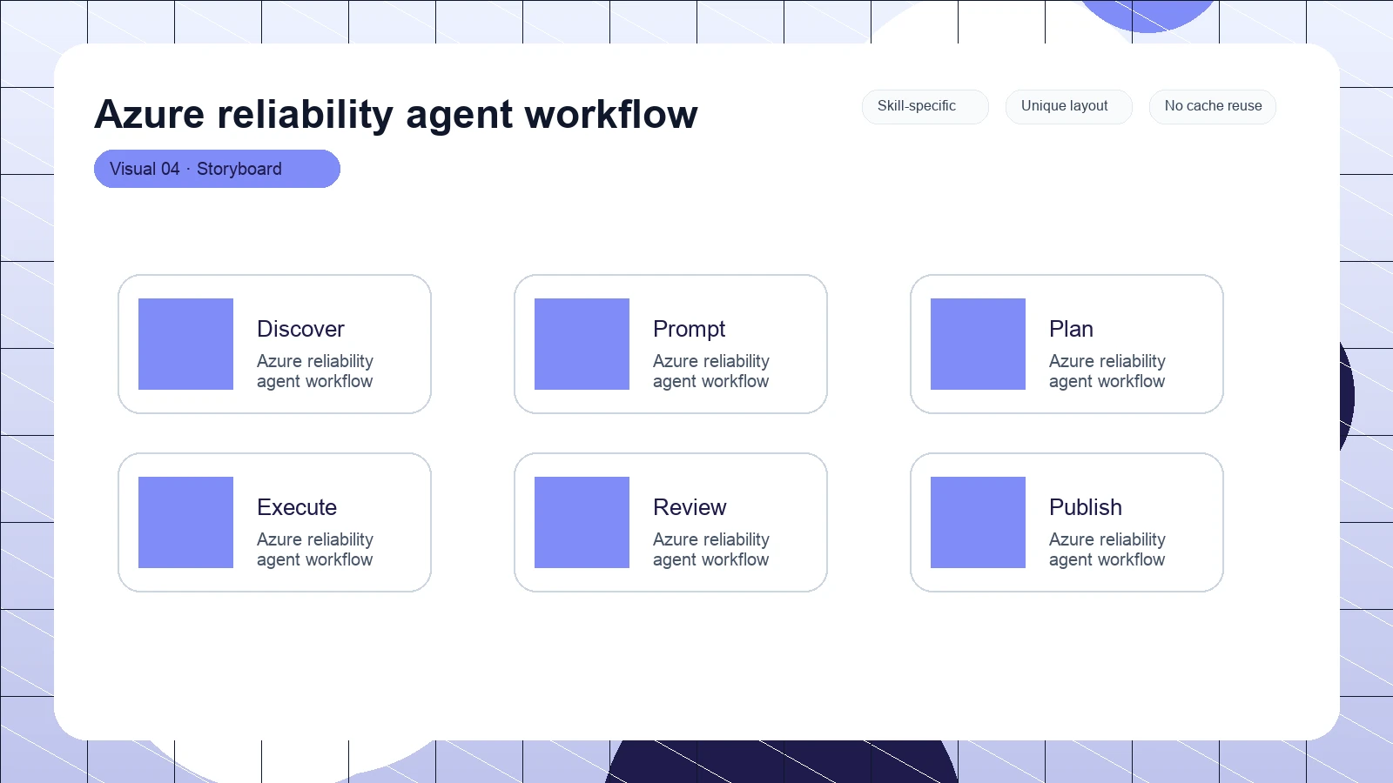The image size is (1393, 783).
Task: Click the Review card's purple thumbnail square
Action: [x=582, y=522]
